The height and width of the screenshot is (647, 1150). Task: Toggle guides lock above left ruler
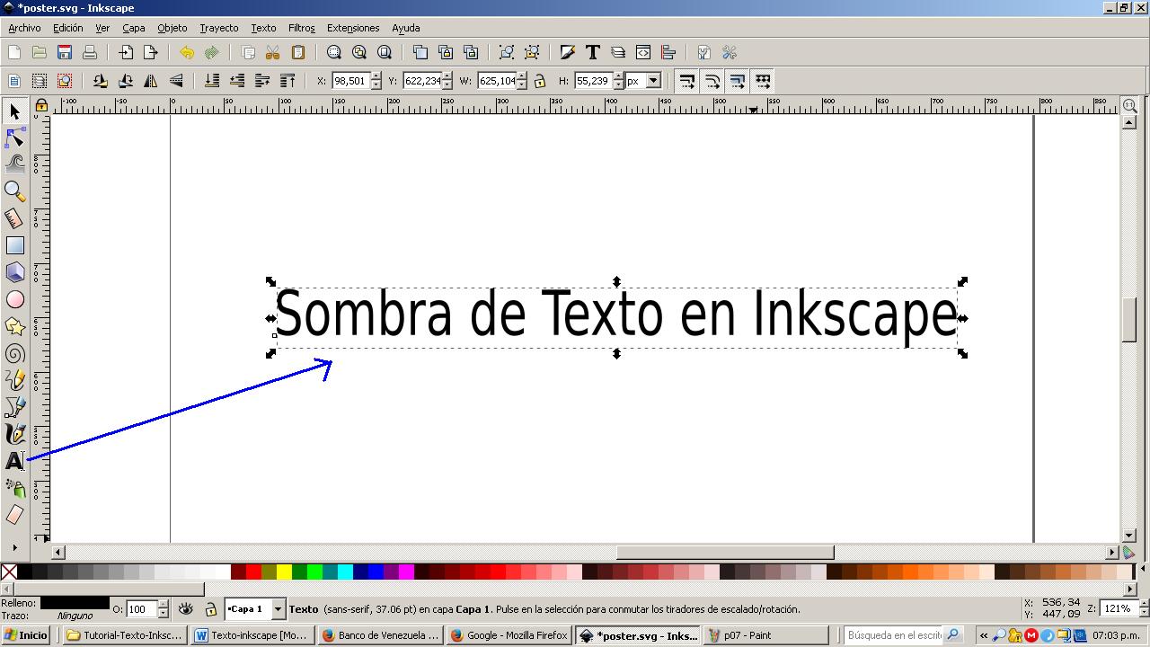pyautogui.click(x=41, y=106)
